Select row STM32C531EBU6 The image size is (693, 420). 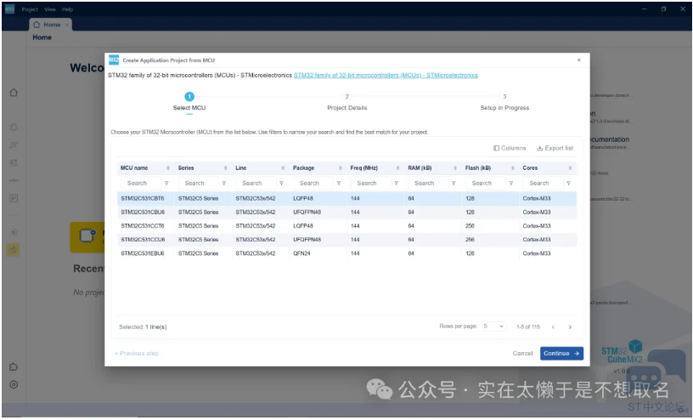click(x=347, y=253)
